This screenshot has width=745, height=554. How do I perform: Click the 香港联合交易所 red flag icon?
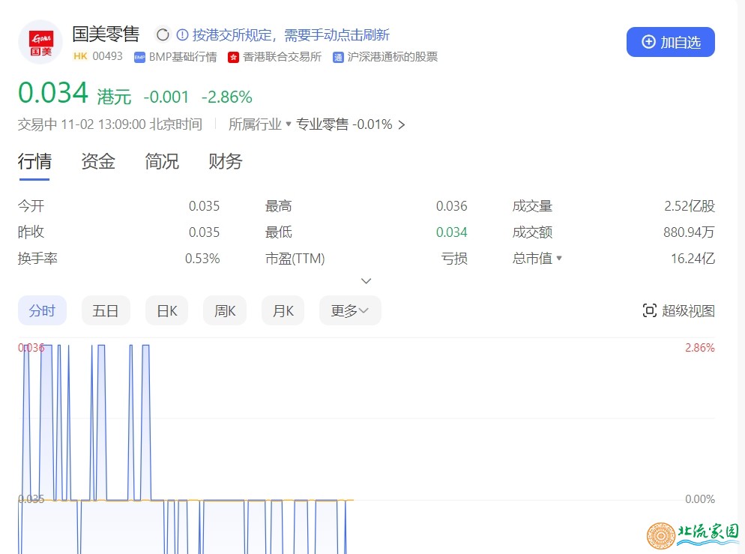[233, 58]
